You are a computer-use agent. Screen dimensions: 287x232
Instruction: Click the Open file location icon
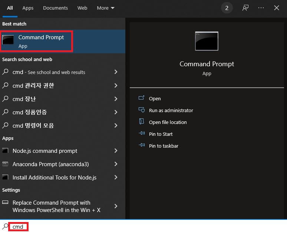[x=142, y=121]
